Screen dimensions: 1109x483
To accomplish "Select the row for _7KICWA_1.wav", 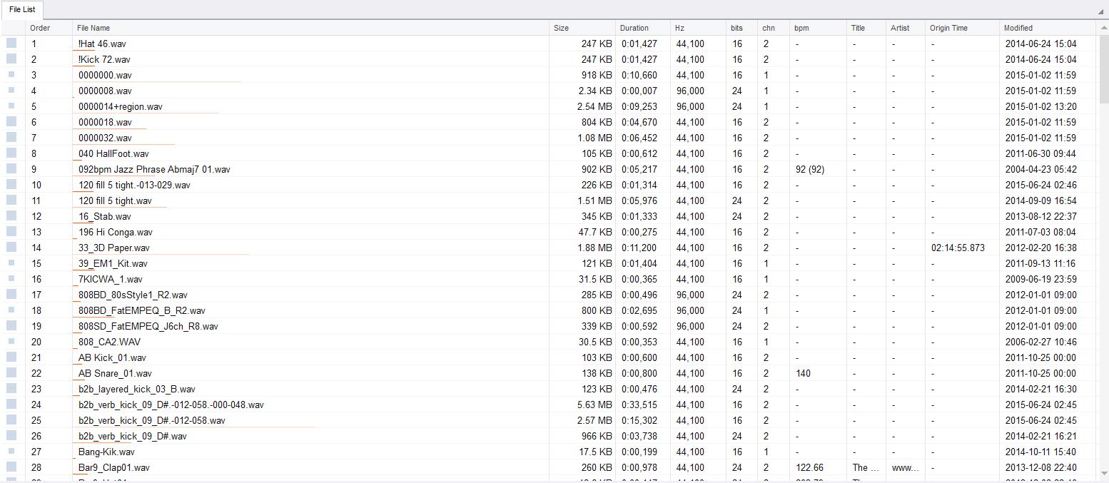I will click(x=285, y=279).
